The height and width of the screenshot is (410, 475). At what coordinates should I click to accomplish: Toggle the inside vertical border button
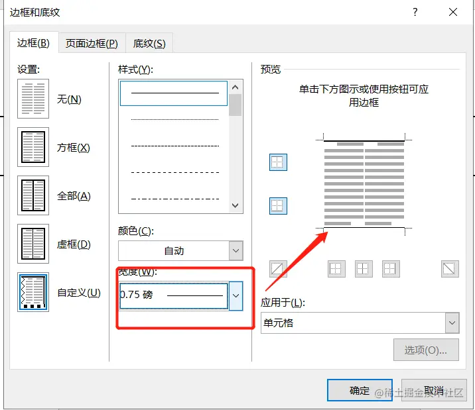coord(364,269)
